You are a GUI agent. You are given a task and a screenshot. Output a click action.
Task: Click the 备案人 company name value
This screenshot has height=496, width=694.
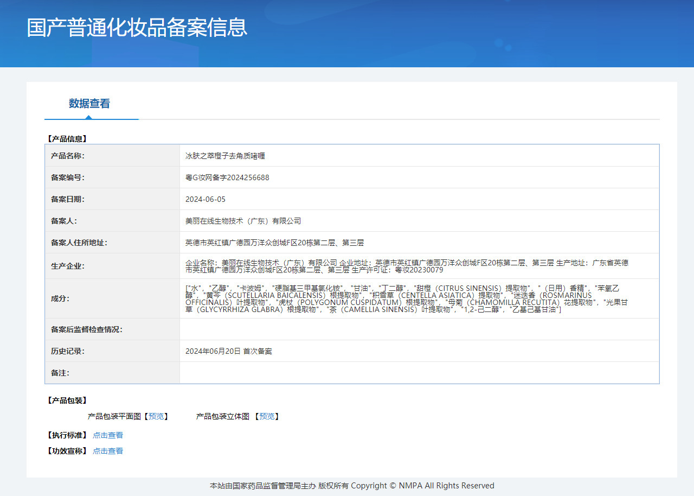[x=243, y=221]
